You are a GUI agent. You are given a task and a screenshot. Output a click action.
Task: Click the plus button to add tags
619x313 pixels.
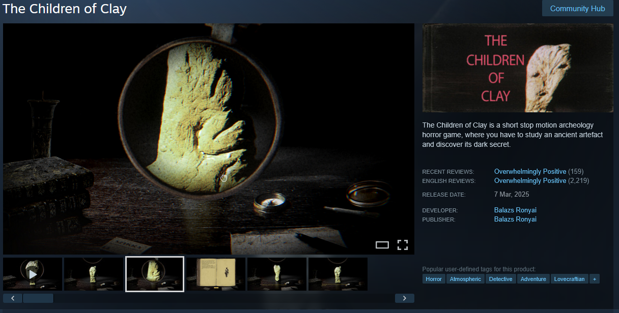click(594, 279)
